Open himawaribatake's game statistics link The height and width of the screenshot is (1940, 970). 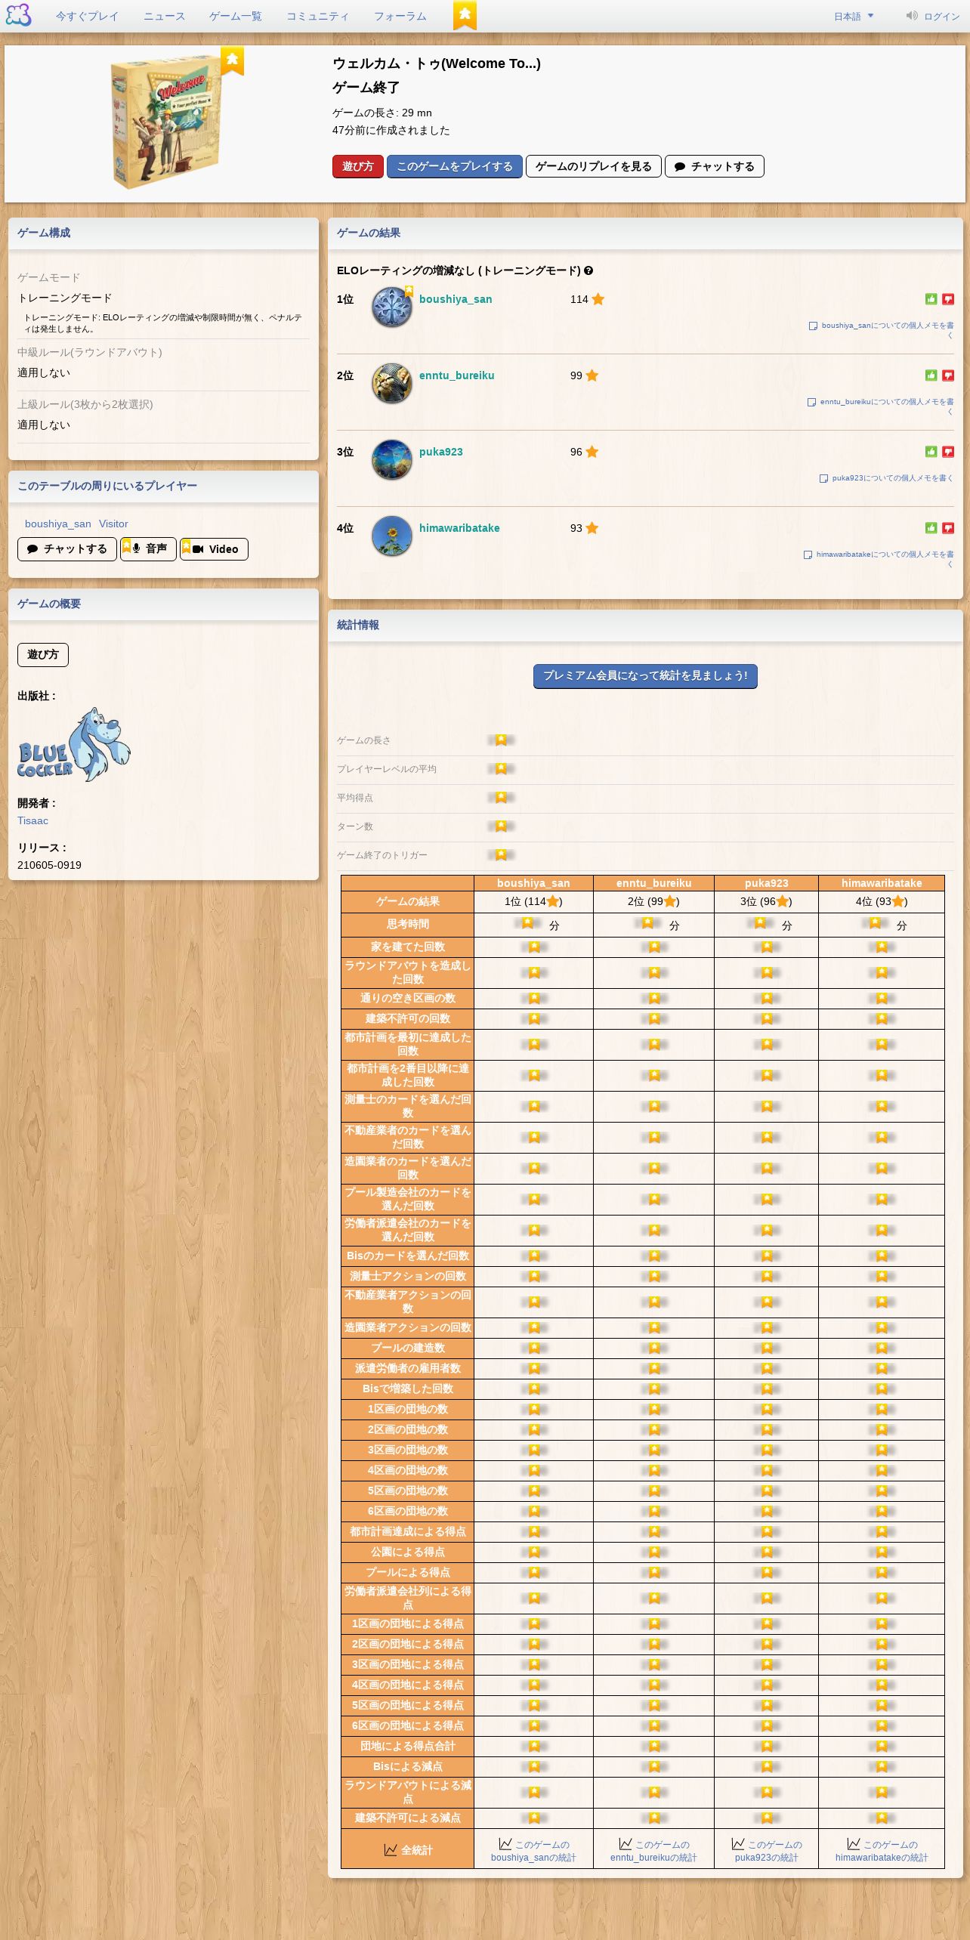coord(882,1851)
